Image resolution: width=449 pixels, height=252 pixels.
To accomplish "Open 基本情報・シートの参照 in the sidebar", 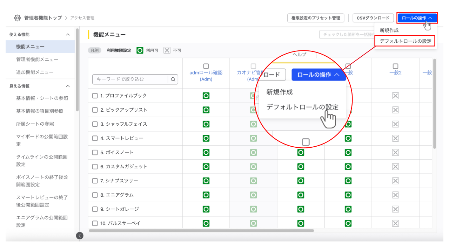I will (x=42, y=98).
